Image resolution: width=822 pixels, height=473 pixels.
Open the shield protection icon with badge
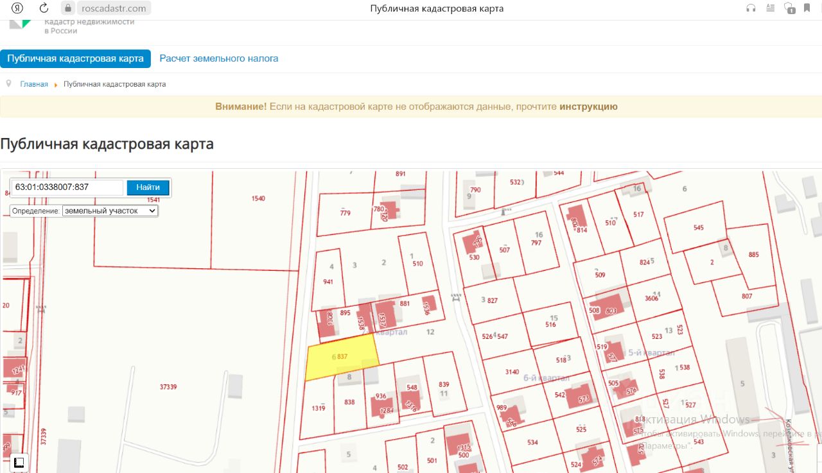pos(790,8)
